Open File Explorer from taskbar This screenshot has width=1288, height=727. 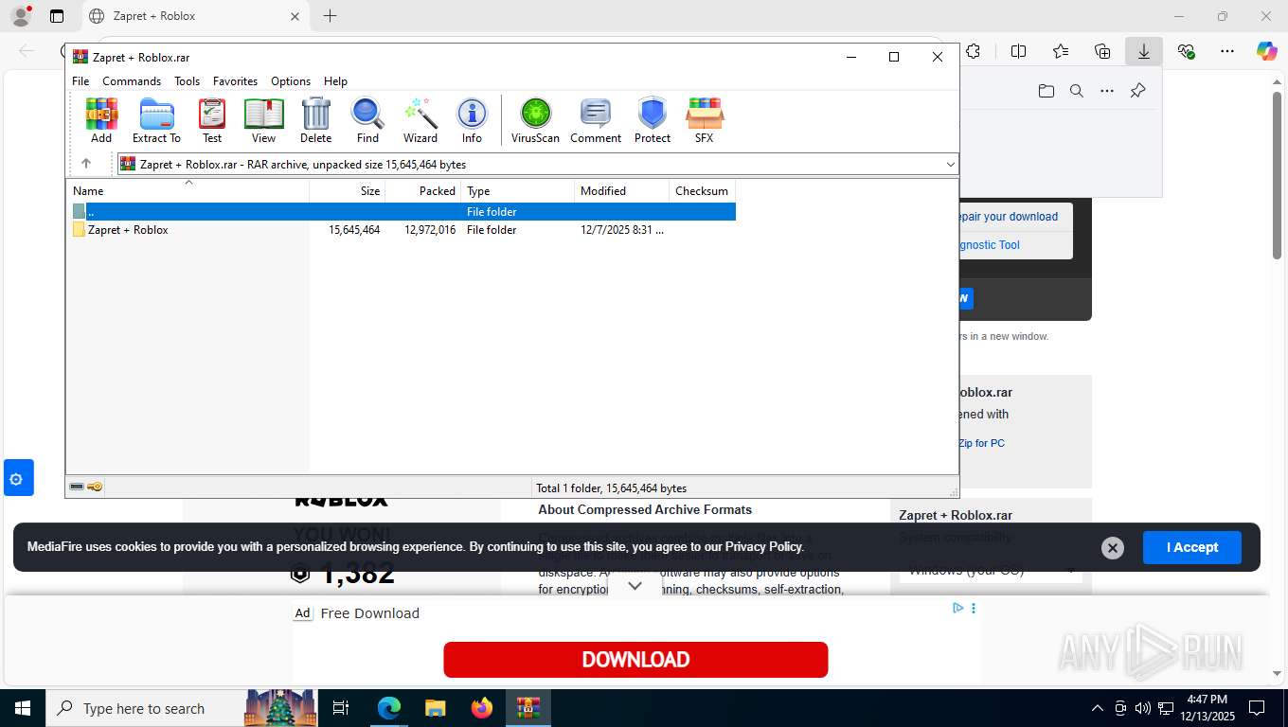coord(435,708)
